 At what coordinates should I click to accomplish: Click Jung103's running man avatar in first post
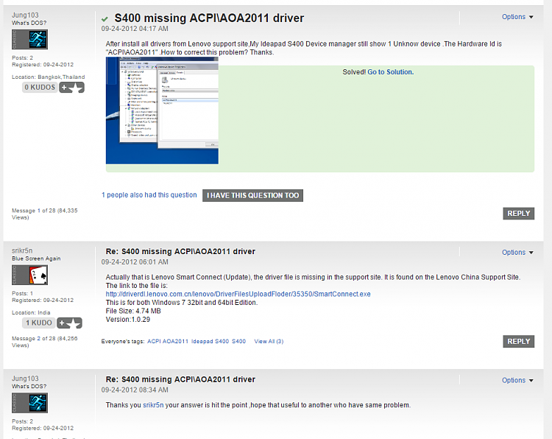point(30,40)
